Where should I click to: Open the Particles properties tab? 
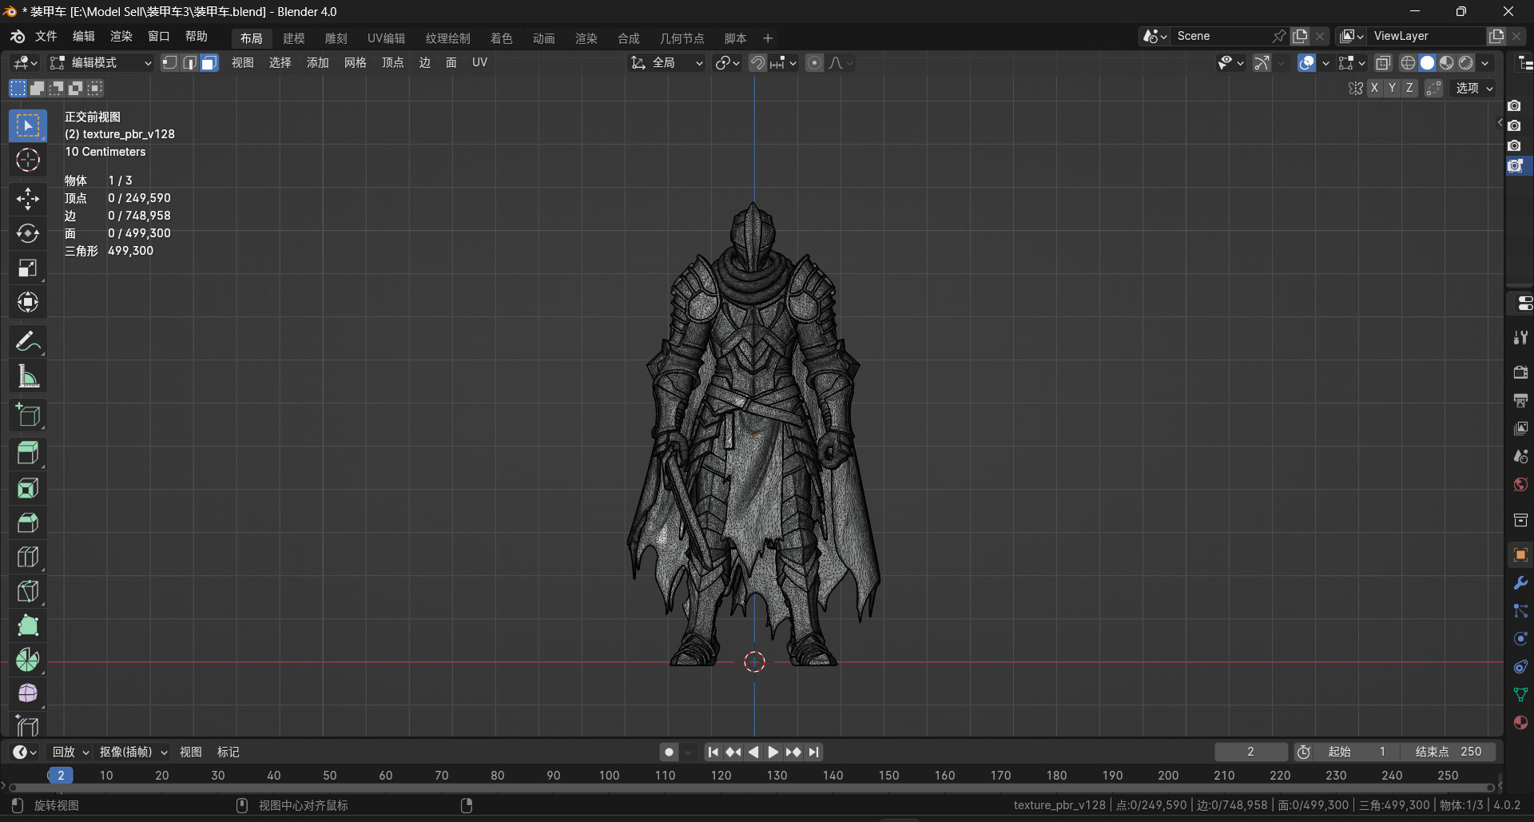click(x=1520, y=611)
